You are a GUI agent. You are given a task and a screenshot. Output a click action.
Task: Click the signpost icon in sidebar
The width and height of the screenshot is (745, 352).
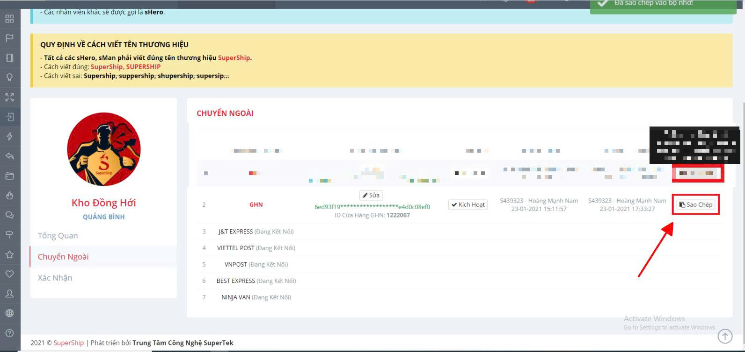click(9, 235)
